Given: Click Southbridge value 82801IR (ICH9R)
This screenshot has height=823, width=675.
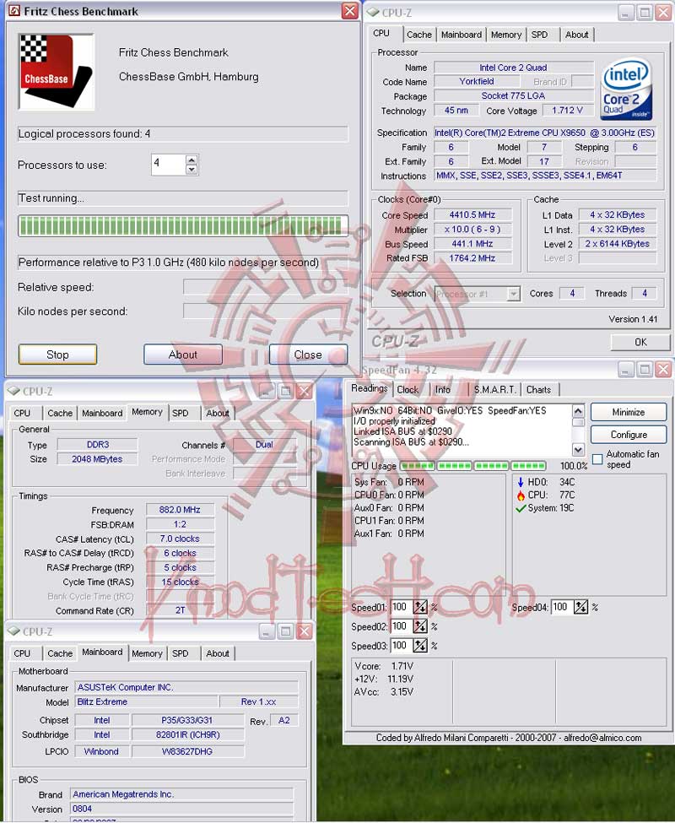Looking at the screenshot, I should [x=188, y=735].
